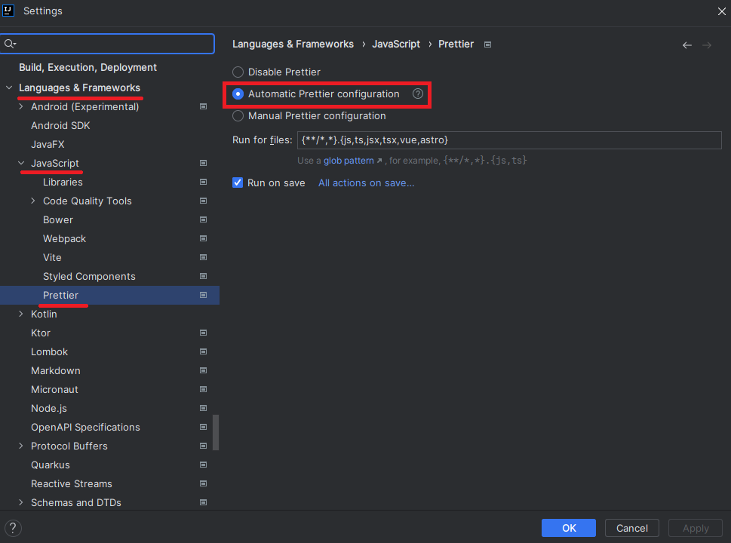Select Disable Prettier radio button
The image size is (731, 543).
coord(238,72)
